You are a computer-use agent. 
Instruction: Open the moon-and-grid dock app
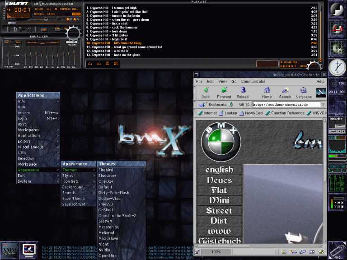coord(337,48)
